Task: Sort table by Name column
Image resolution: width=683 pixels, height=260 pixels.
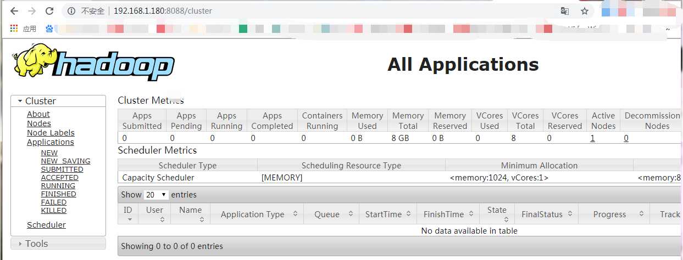Action: pos(190,214)
